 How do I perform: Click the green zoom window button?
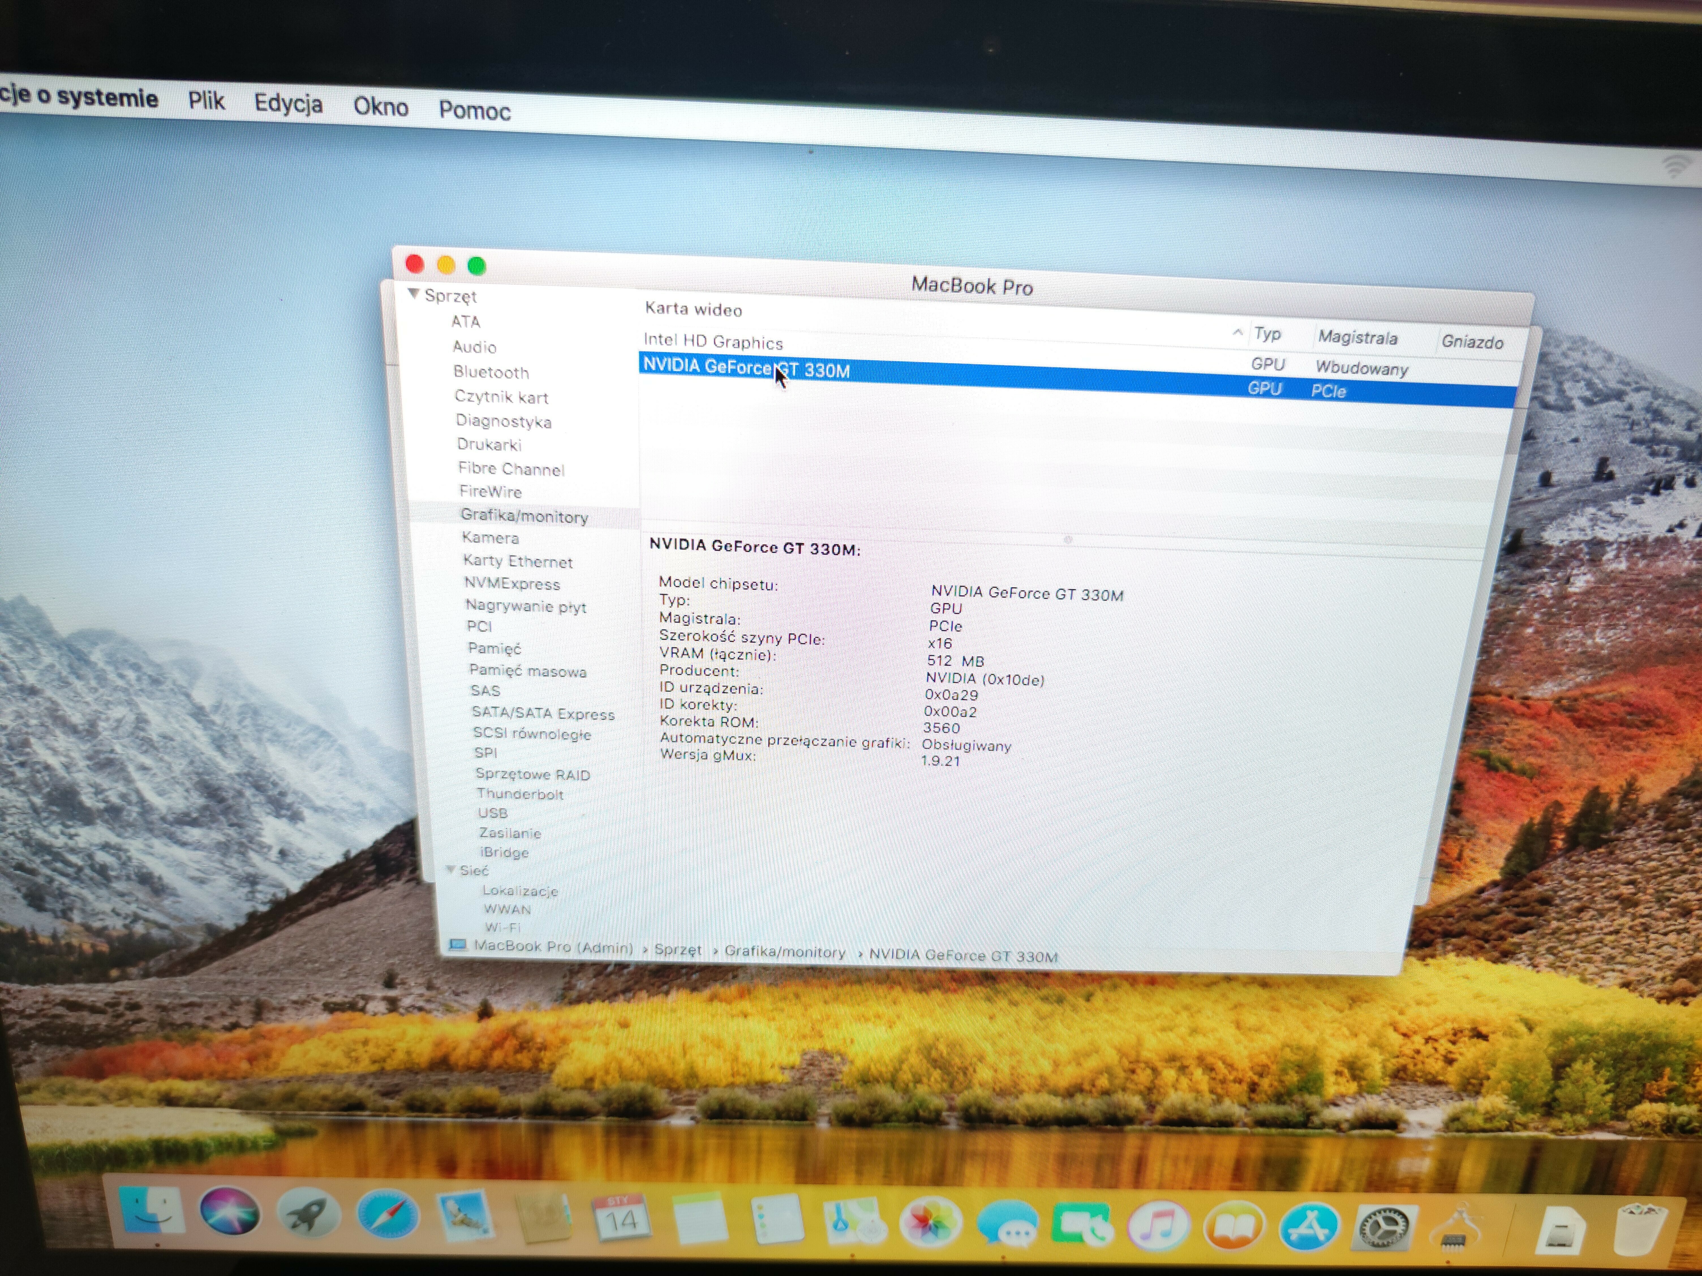click(477, 266)
